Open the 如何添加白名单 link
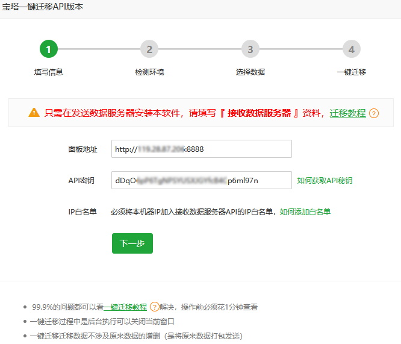 [305, 211]
